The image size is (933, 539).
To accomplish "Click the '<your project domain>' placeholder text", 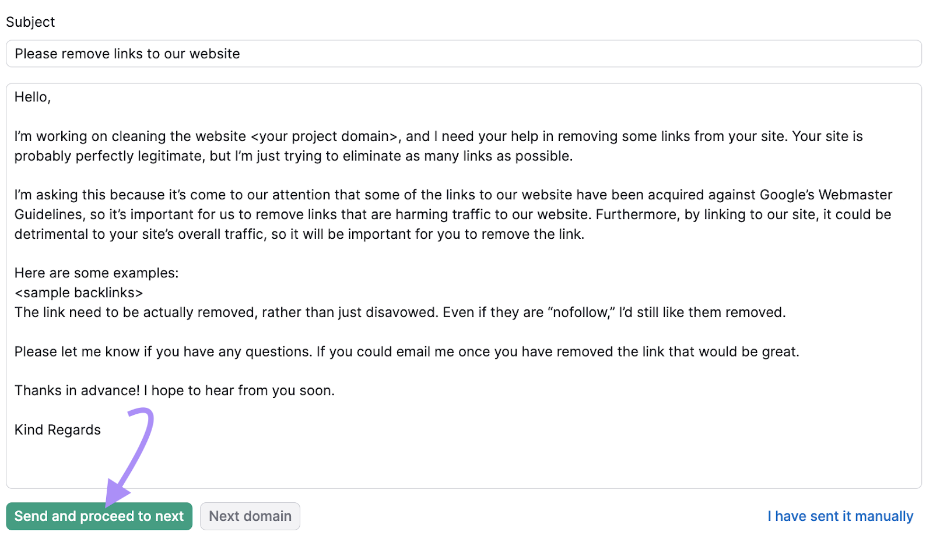I will pyautogui.click(x=324, y=136).
